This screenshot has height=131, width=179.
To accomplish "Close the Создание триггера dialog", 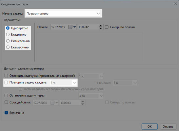I will coord(175,4).
